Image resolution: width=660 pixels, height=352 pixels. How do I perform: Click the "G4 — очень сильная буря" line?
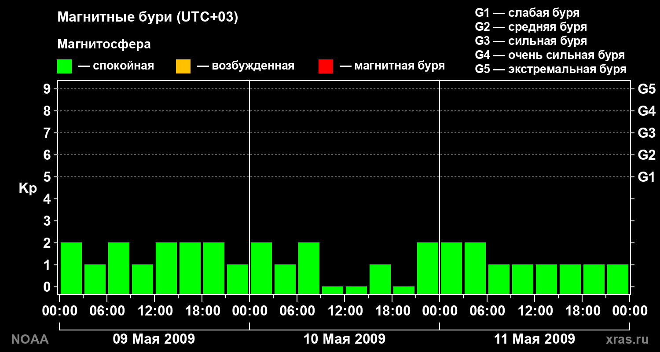(x=550, y=55)
